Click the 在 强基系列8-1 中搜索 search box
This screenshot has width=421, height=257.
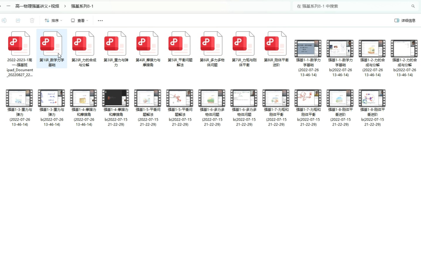tap(351, 6)
